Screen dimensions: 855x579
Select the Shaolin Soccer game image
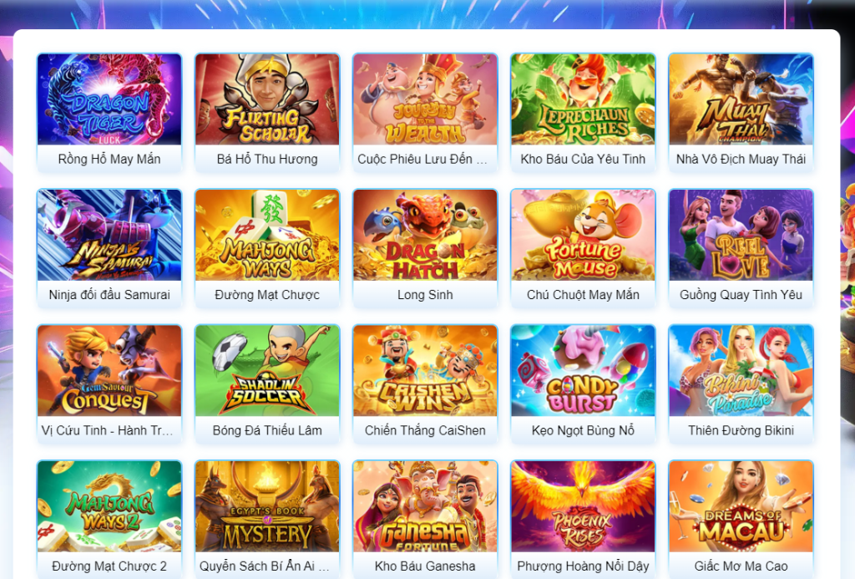(267, 371)
